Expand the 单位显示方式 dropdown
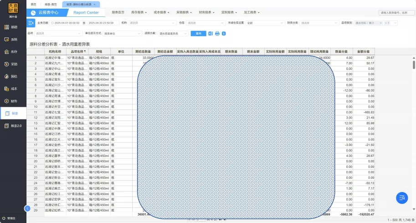 (x=122, y=33)
